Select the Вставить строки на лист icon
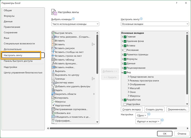 pos(53,56)
